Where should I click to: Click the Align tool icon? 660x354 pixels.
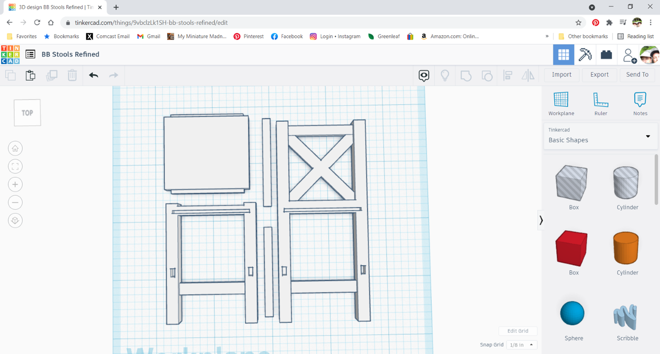508,75
